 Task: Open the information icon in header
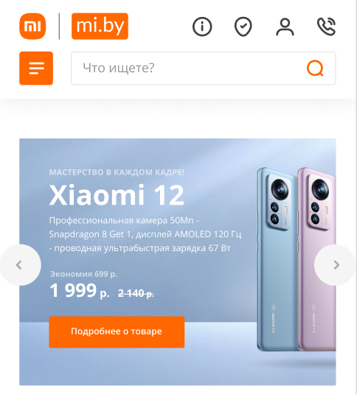[202, 27]
